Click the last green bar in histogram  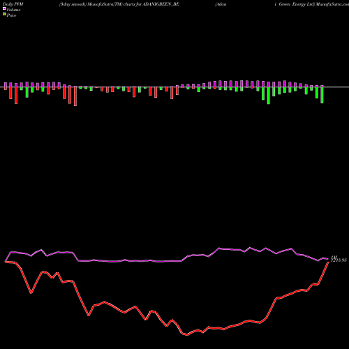click(x=322, y=95)
